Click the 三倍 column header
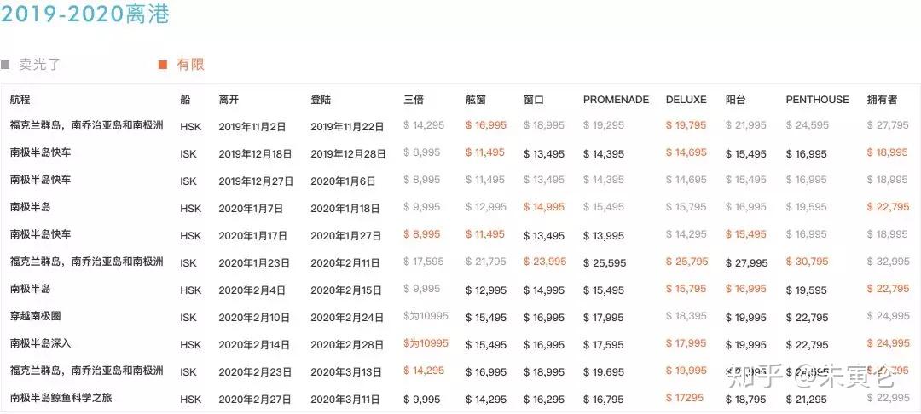Screen dimensions: 921x414 tap(414, 100)
